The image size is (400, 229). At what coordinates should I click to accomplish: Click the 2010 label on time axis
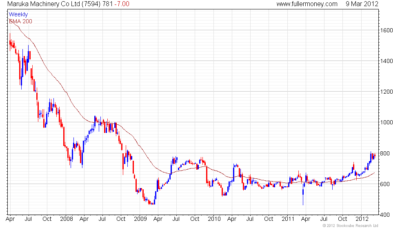point(214,219)
